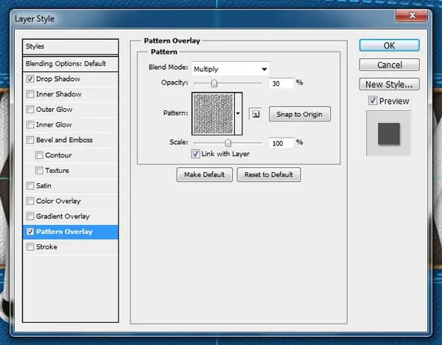Click the Opacity slider handle
442x345 pixels.
pyautogui.click(x=214, y=83)
